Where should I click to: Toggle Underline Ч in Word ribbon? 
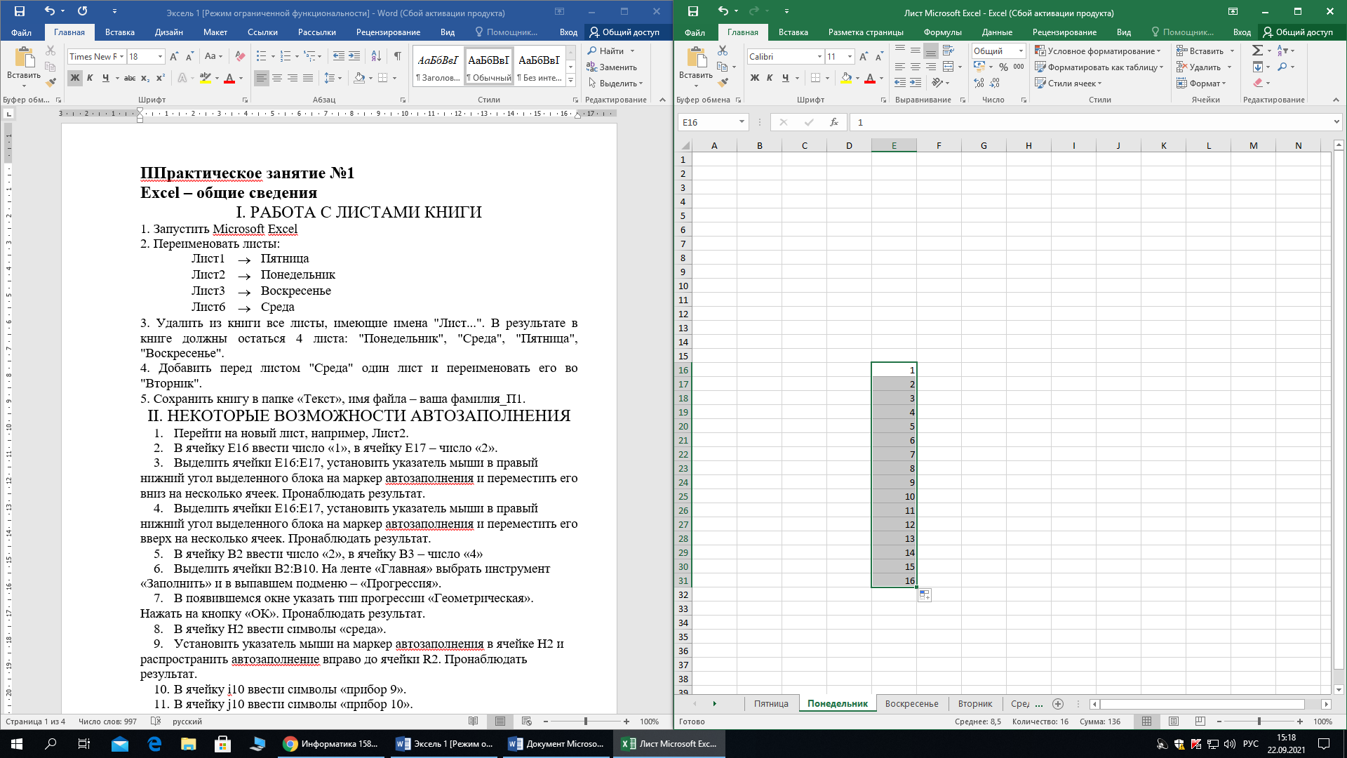click(105, 78)
